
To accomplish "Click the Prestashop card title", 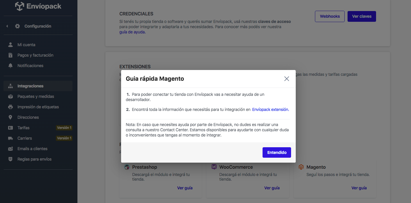I will 145,167.
